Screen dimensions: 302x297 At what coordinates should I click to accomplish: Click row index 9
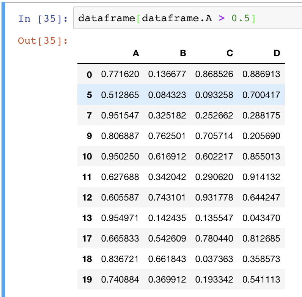[90, 136]
